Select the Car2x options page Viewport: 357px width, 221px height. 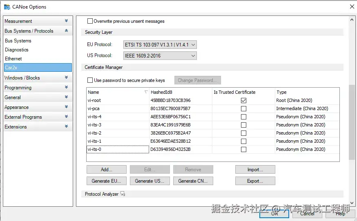(38, 68)
